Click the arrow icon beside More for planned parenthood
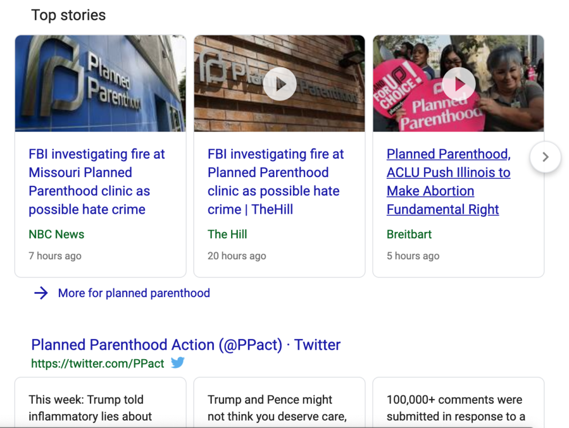 click(41, 293)
